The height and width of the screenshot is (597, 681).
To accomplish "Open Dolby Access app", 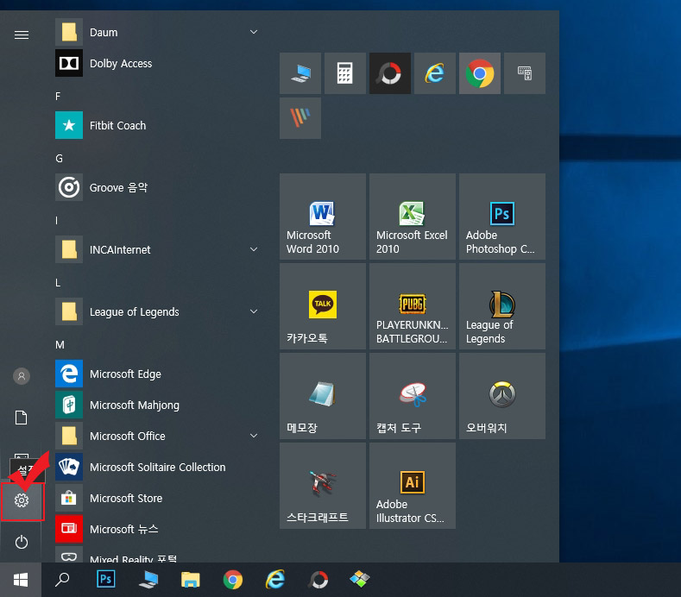I will pyautogui.click(x=157, y=63).
